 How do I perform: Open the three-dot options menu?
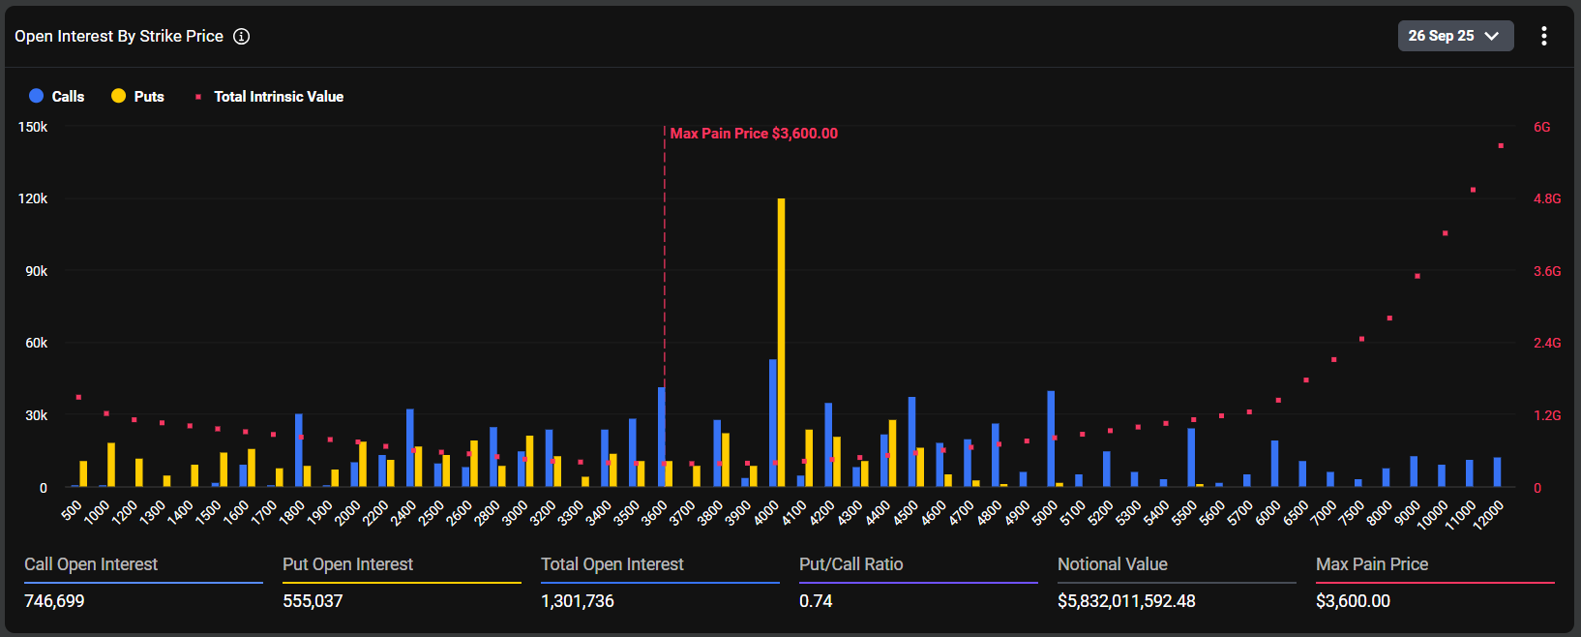[1543, 36]
